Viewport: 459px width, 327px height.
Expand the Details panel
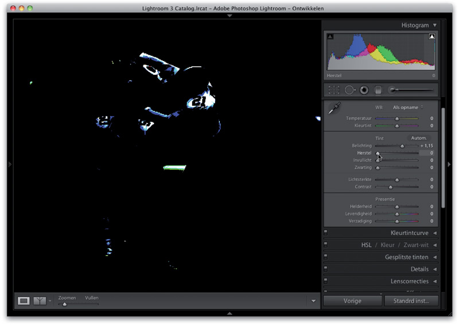pos(435,269)
